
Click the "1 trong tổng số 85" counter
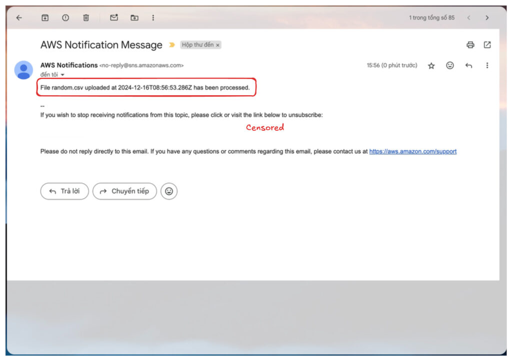(x=431, y=18)
